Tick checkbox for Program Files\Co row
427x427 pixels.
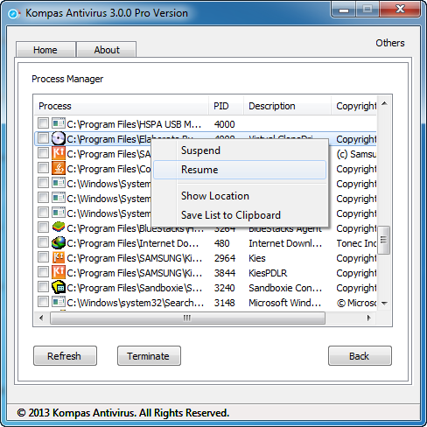point(43,168)
